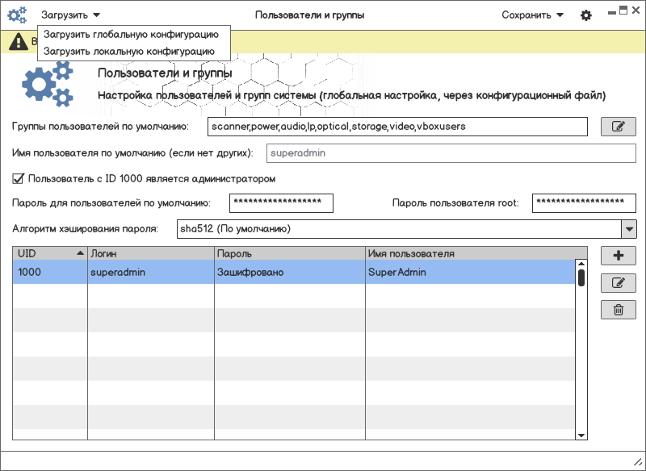The width and height of the screenshot is (646, 471).
Task: Add a new user with plus button
Action: coord(619,256)
